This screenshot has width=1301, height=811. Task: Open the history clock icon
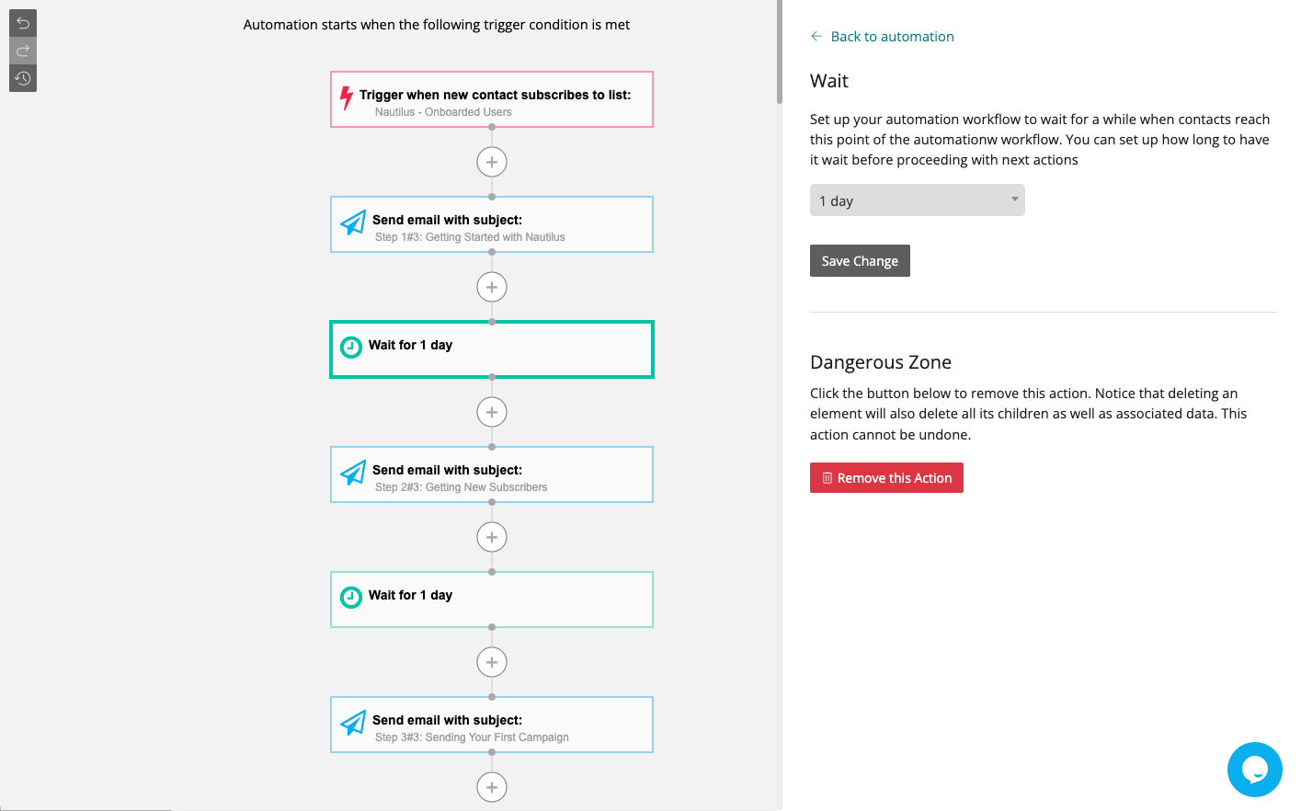click(23, 78)
